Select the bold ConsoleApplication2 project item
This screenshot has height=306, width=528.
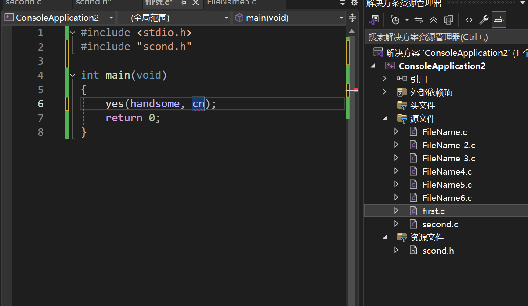pyautogui.click(x=442, y=66)
